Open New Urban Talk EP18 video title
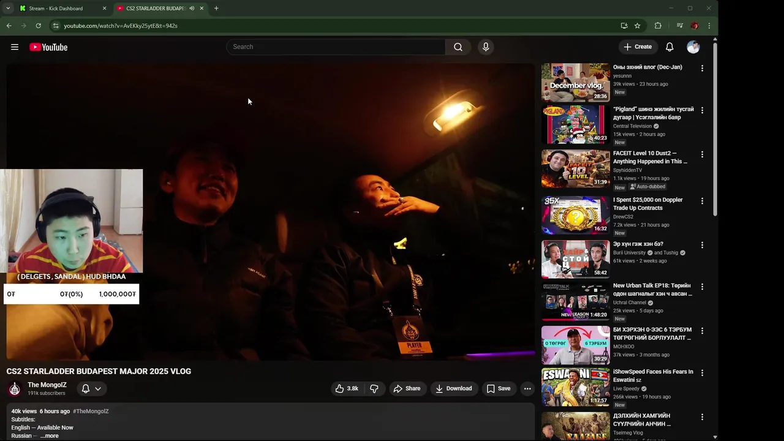 pos(652,290)
